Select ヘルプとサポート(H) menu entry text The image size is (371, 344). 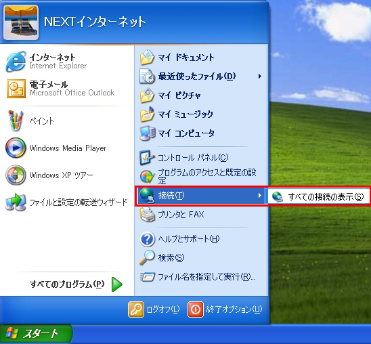click(189, 239)
